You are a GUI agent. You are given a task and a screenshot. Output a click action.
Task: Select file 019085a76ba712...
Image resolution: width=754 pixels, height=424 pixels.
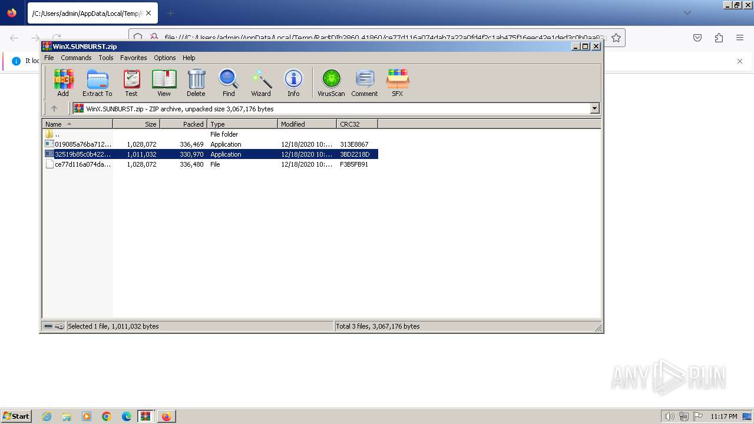[210, 144]
